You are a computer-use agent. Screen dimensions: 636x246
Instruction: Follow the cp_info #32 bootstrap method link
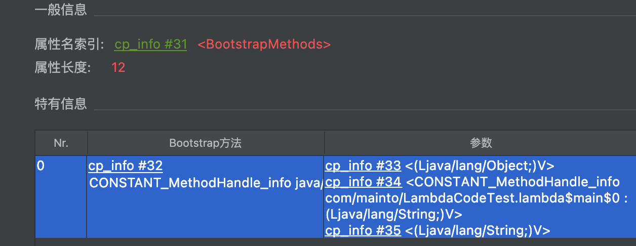[x=126, y=166]
